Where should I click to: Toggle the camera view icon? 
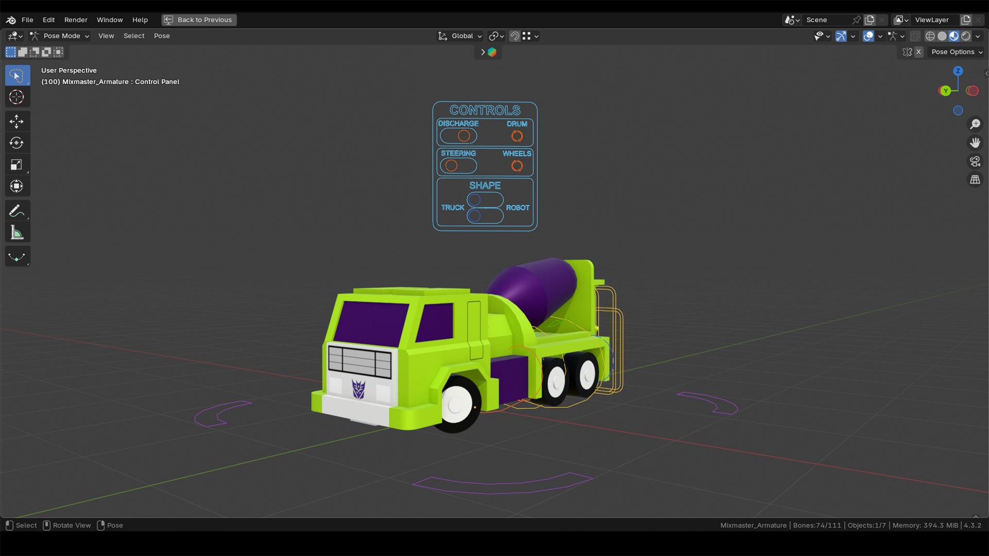coord(975,161)
